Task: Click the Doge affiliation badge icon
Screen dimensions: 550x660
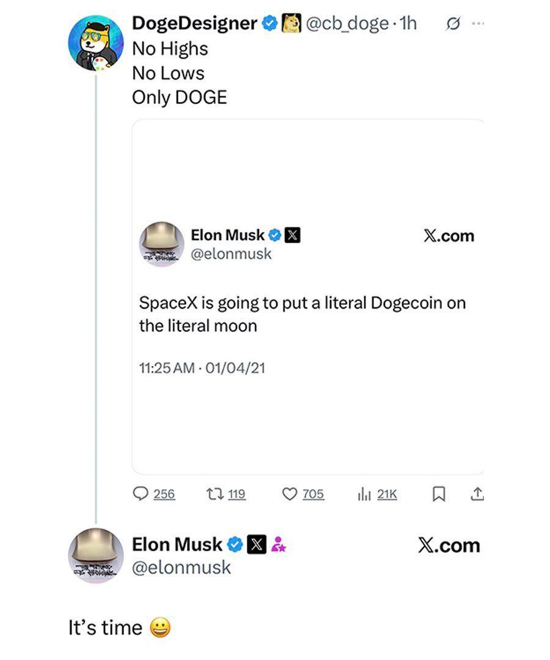Action: pyautogui.click(x=291, y=24)
